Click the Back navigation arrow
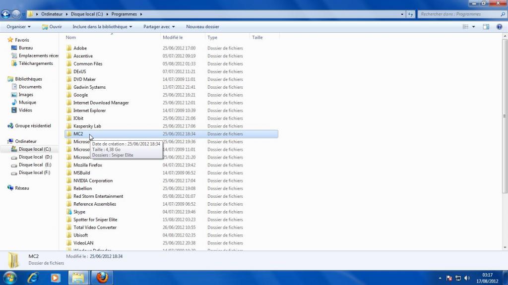The height and width of the screenshot is (285, 508). point(6,14)
